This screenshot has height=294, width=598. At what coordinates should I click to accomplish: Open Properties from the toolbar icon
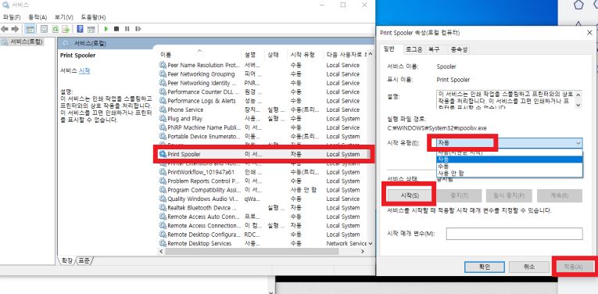tap(44, 29)
